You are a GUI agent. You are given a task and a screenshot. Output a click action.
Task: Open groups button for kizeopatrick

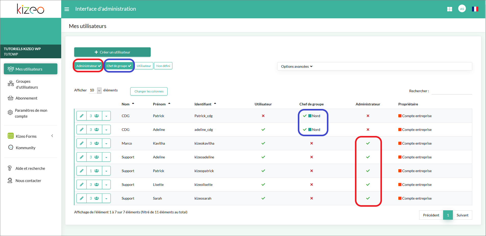click(x=94, y=171)
